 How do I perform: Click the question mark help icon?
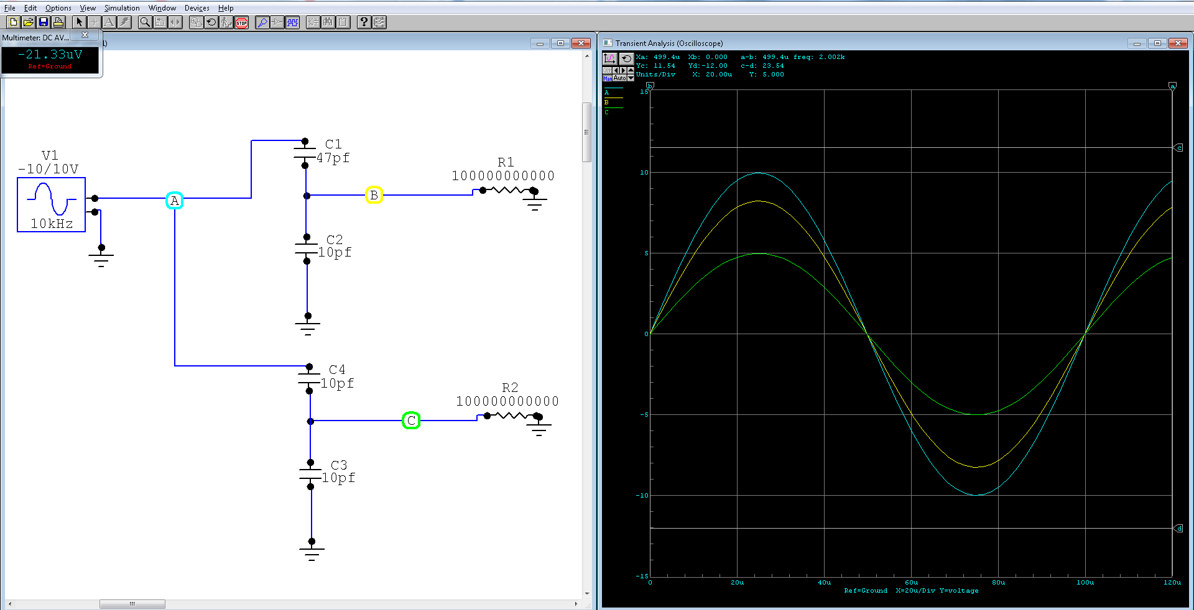pyautogui.click(x=364, y=22)
